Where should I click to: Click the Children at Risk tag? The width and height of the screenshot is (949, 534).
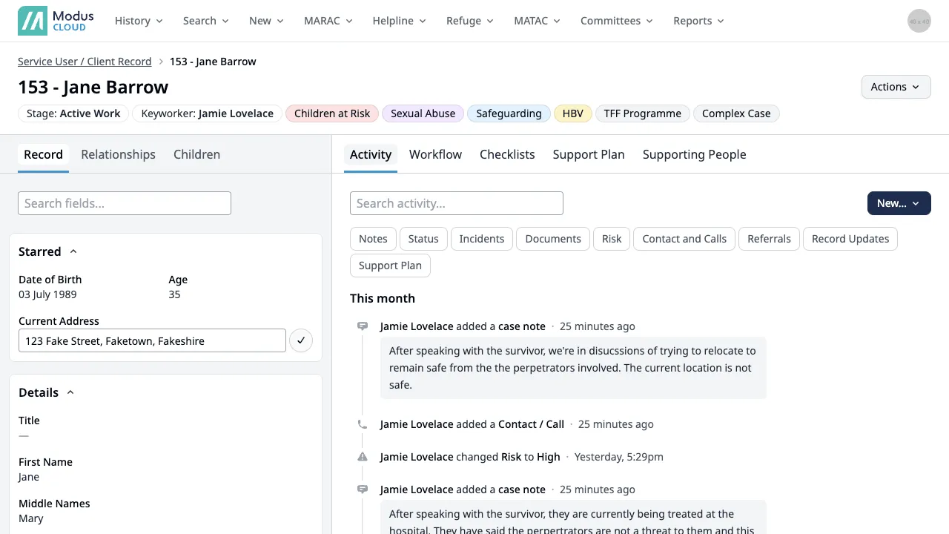pos(332,113)
